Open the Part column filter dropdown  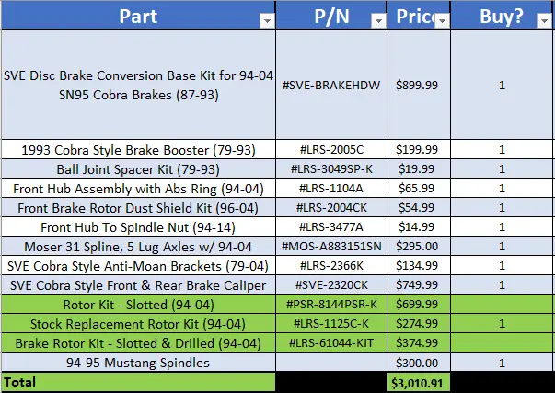point(267,20)
